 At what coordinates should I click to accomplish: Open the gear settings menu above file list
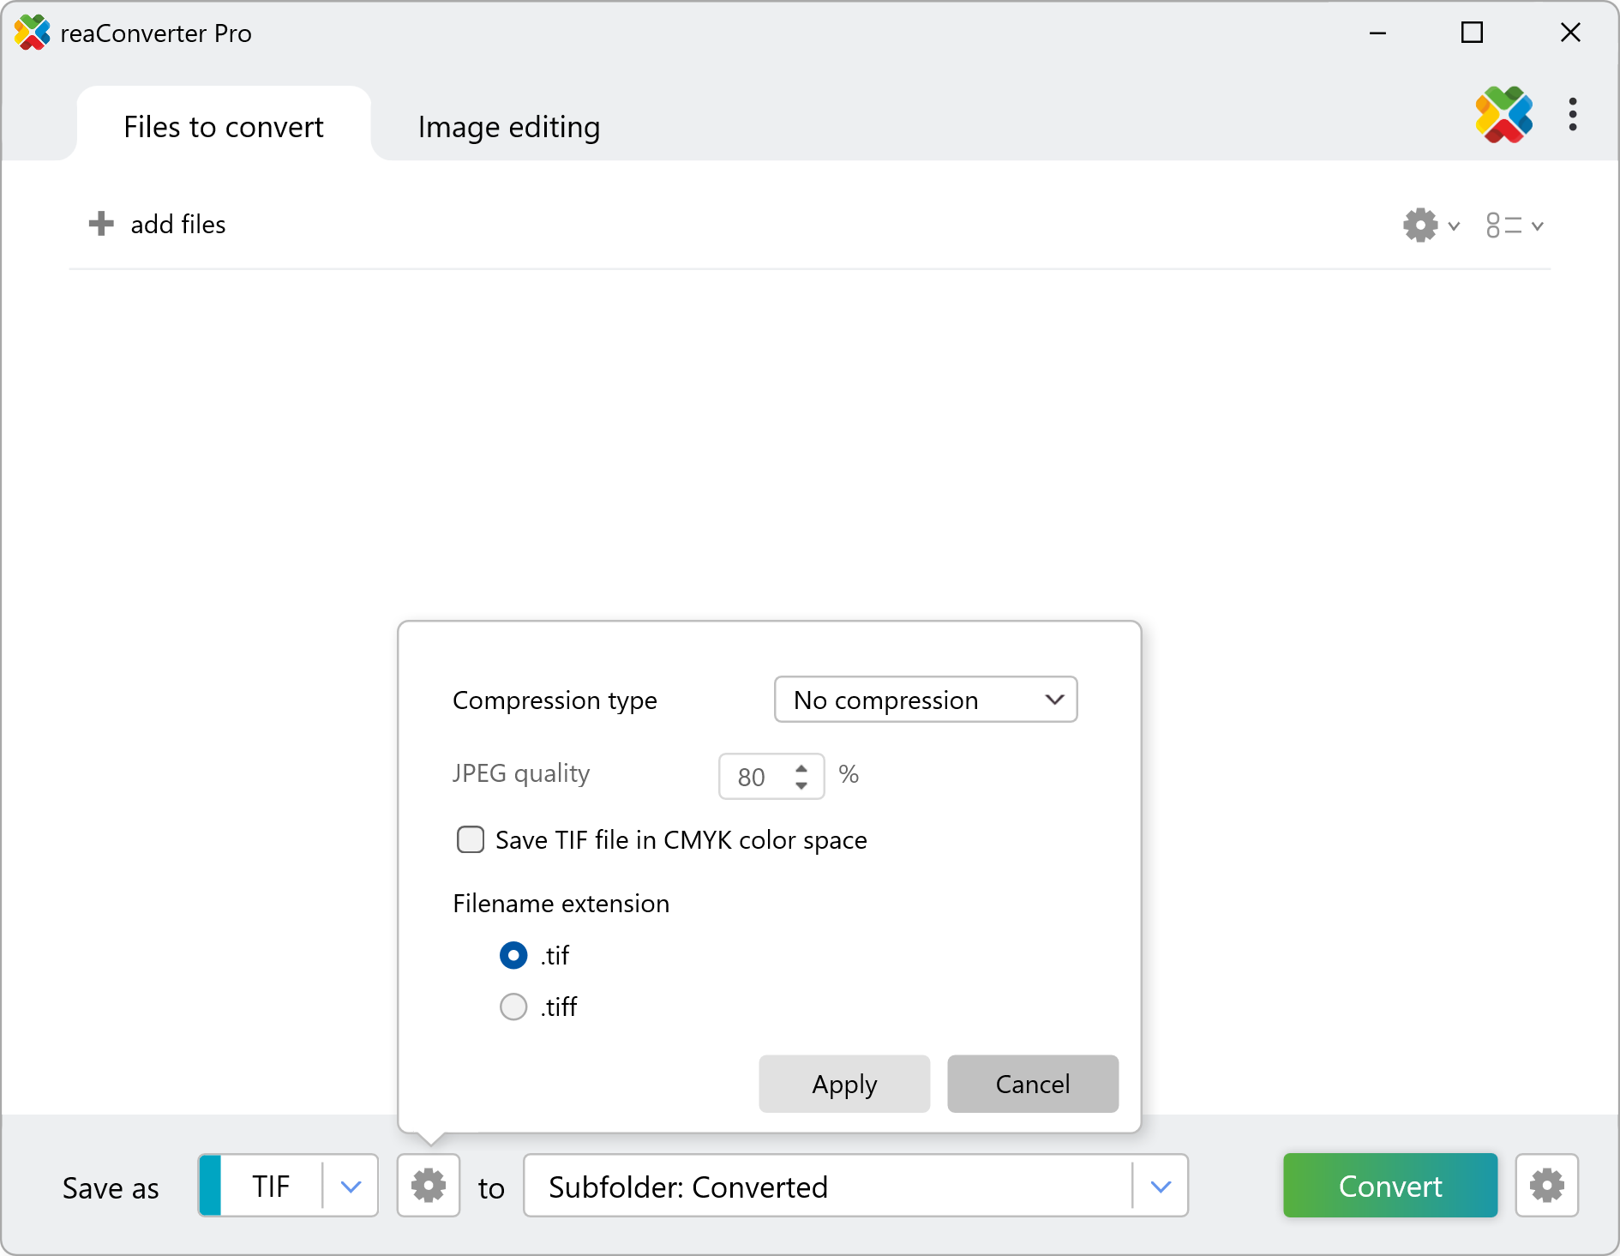click(1430, 225)
